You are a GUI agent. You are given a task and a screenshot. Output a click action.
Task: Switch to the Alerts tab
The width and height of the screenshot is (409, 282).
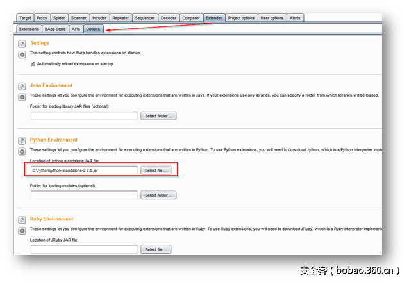click(295, 18)
